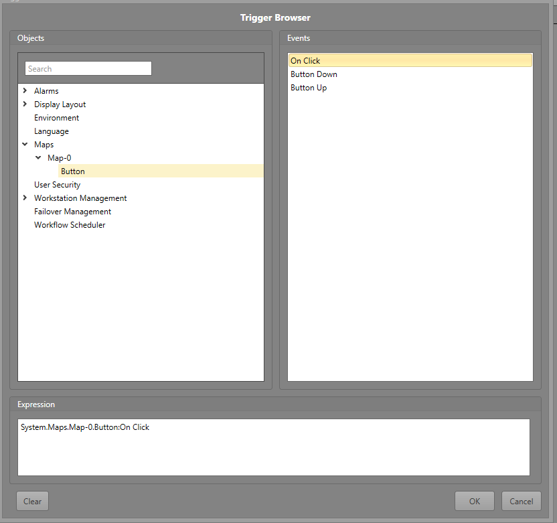
Task: Select the Button item under Map-0
Action: pyautogui.click(x=73, y=171)
